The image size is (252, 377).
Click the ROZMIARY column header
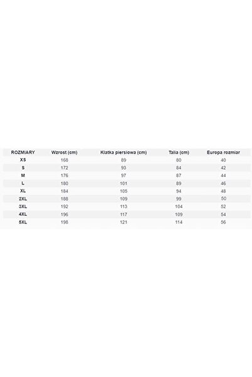pos(23,152)
